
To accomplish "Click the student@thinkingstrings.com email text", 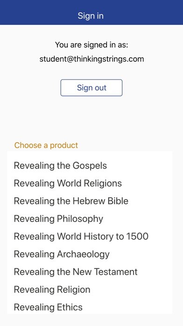I will (91, 59).
